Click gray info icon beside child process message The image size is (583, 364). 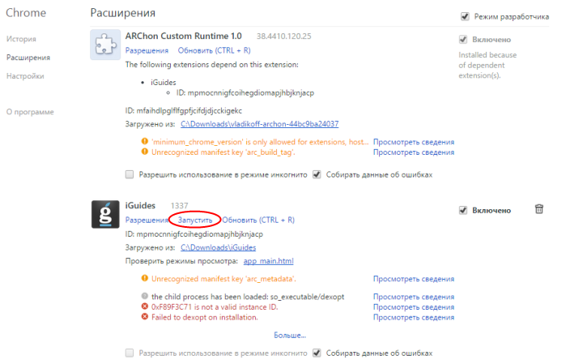145,296
